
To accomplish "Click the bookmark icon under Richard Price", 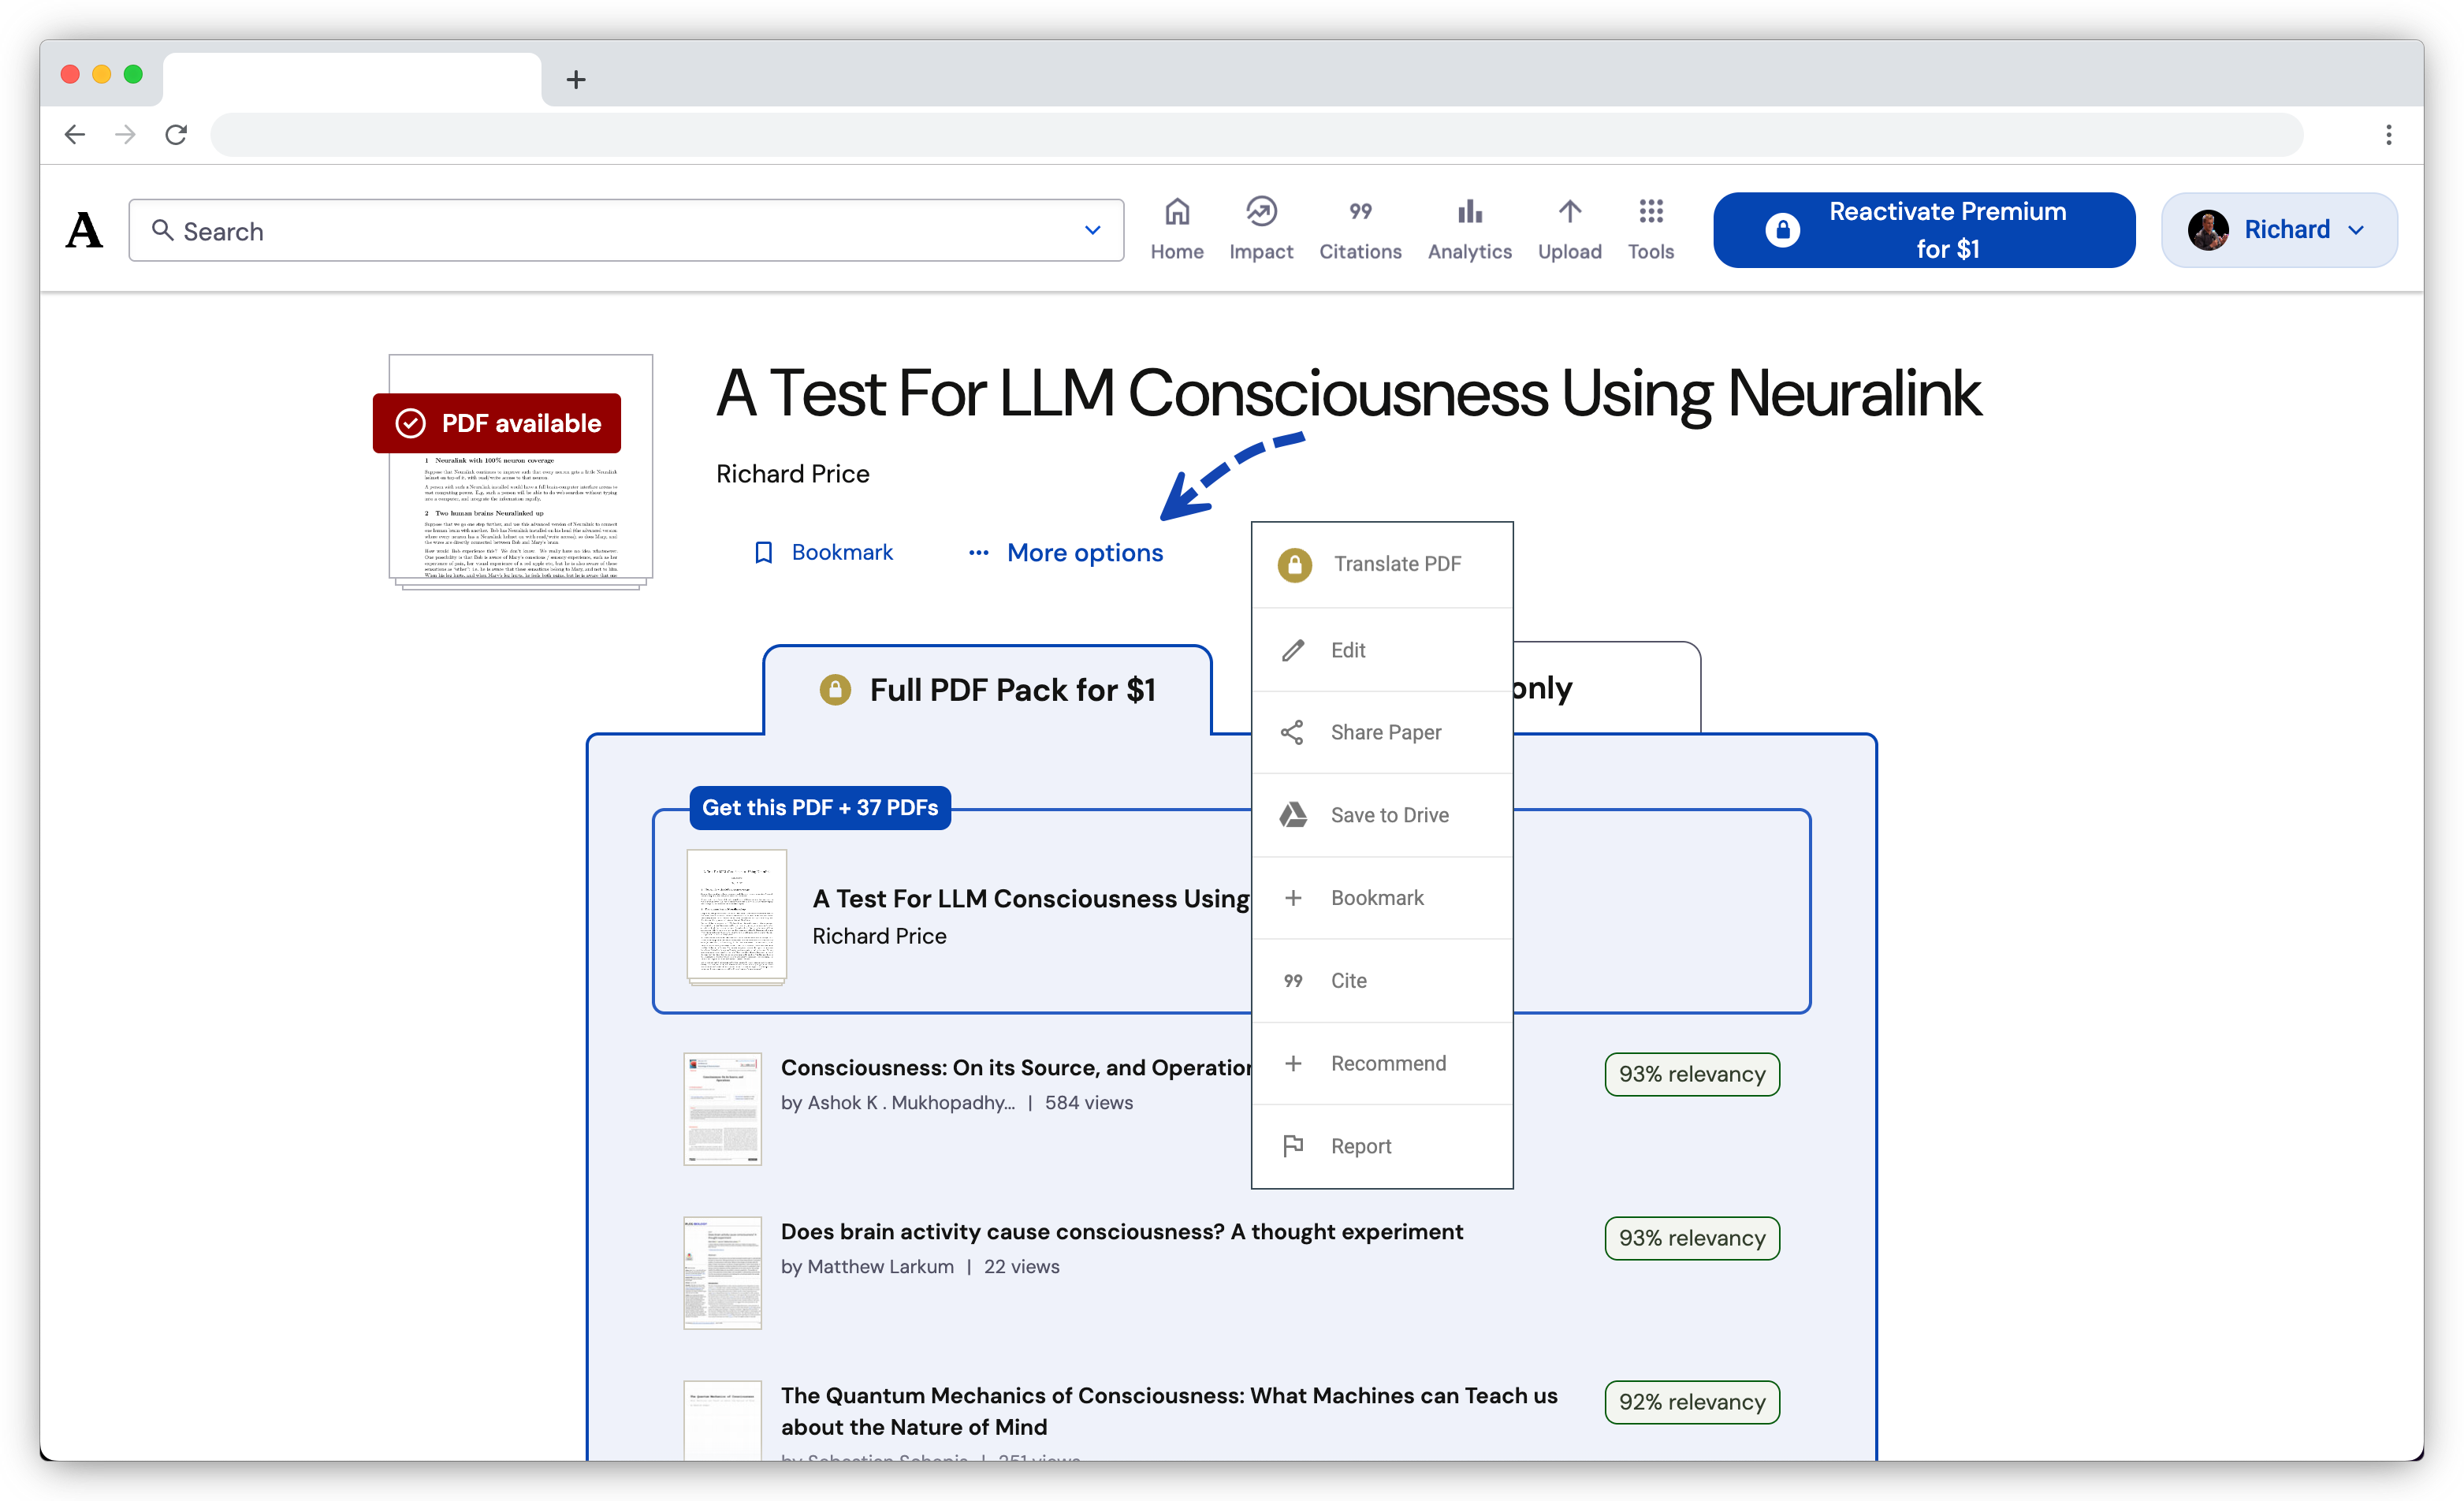I will (x=764, y=553).
